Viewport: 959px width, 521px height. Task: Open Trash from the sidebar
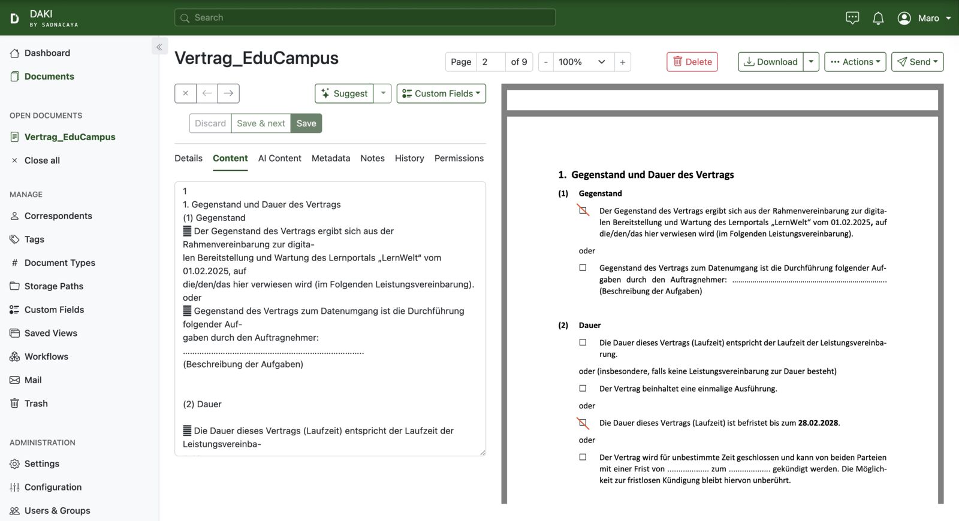36,404
